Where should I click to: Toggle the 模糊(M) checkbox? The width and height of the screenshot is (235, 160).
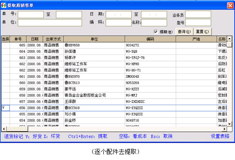coord(156,32)
